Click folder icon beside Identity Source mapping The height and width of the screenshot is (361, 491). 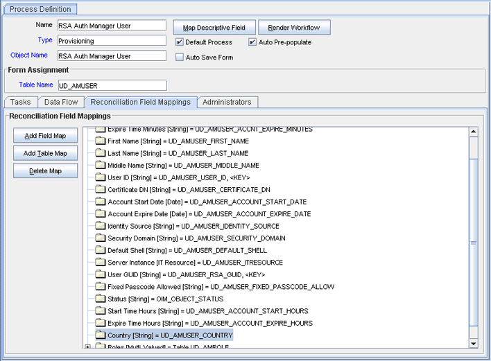pos(100,226)
